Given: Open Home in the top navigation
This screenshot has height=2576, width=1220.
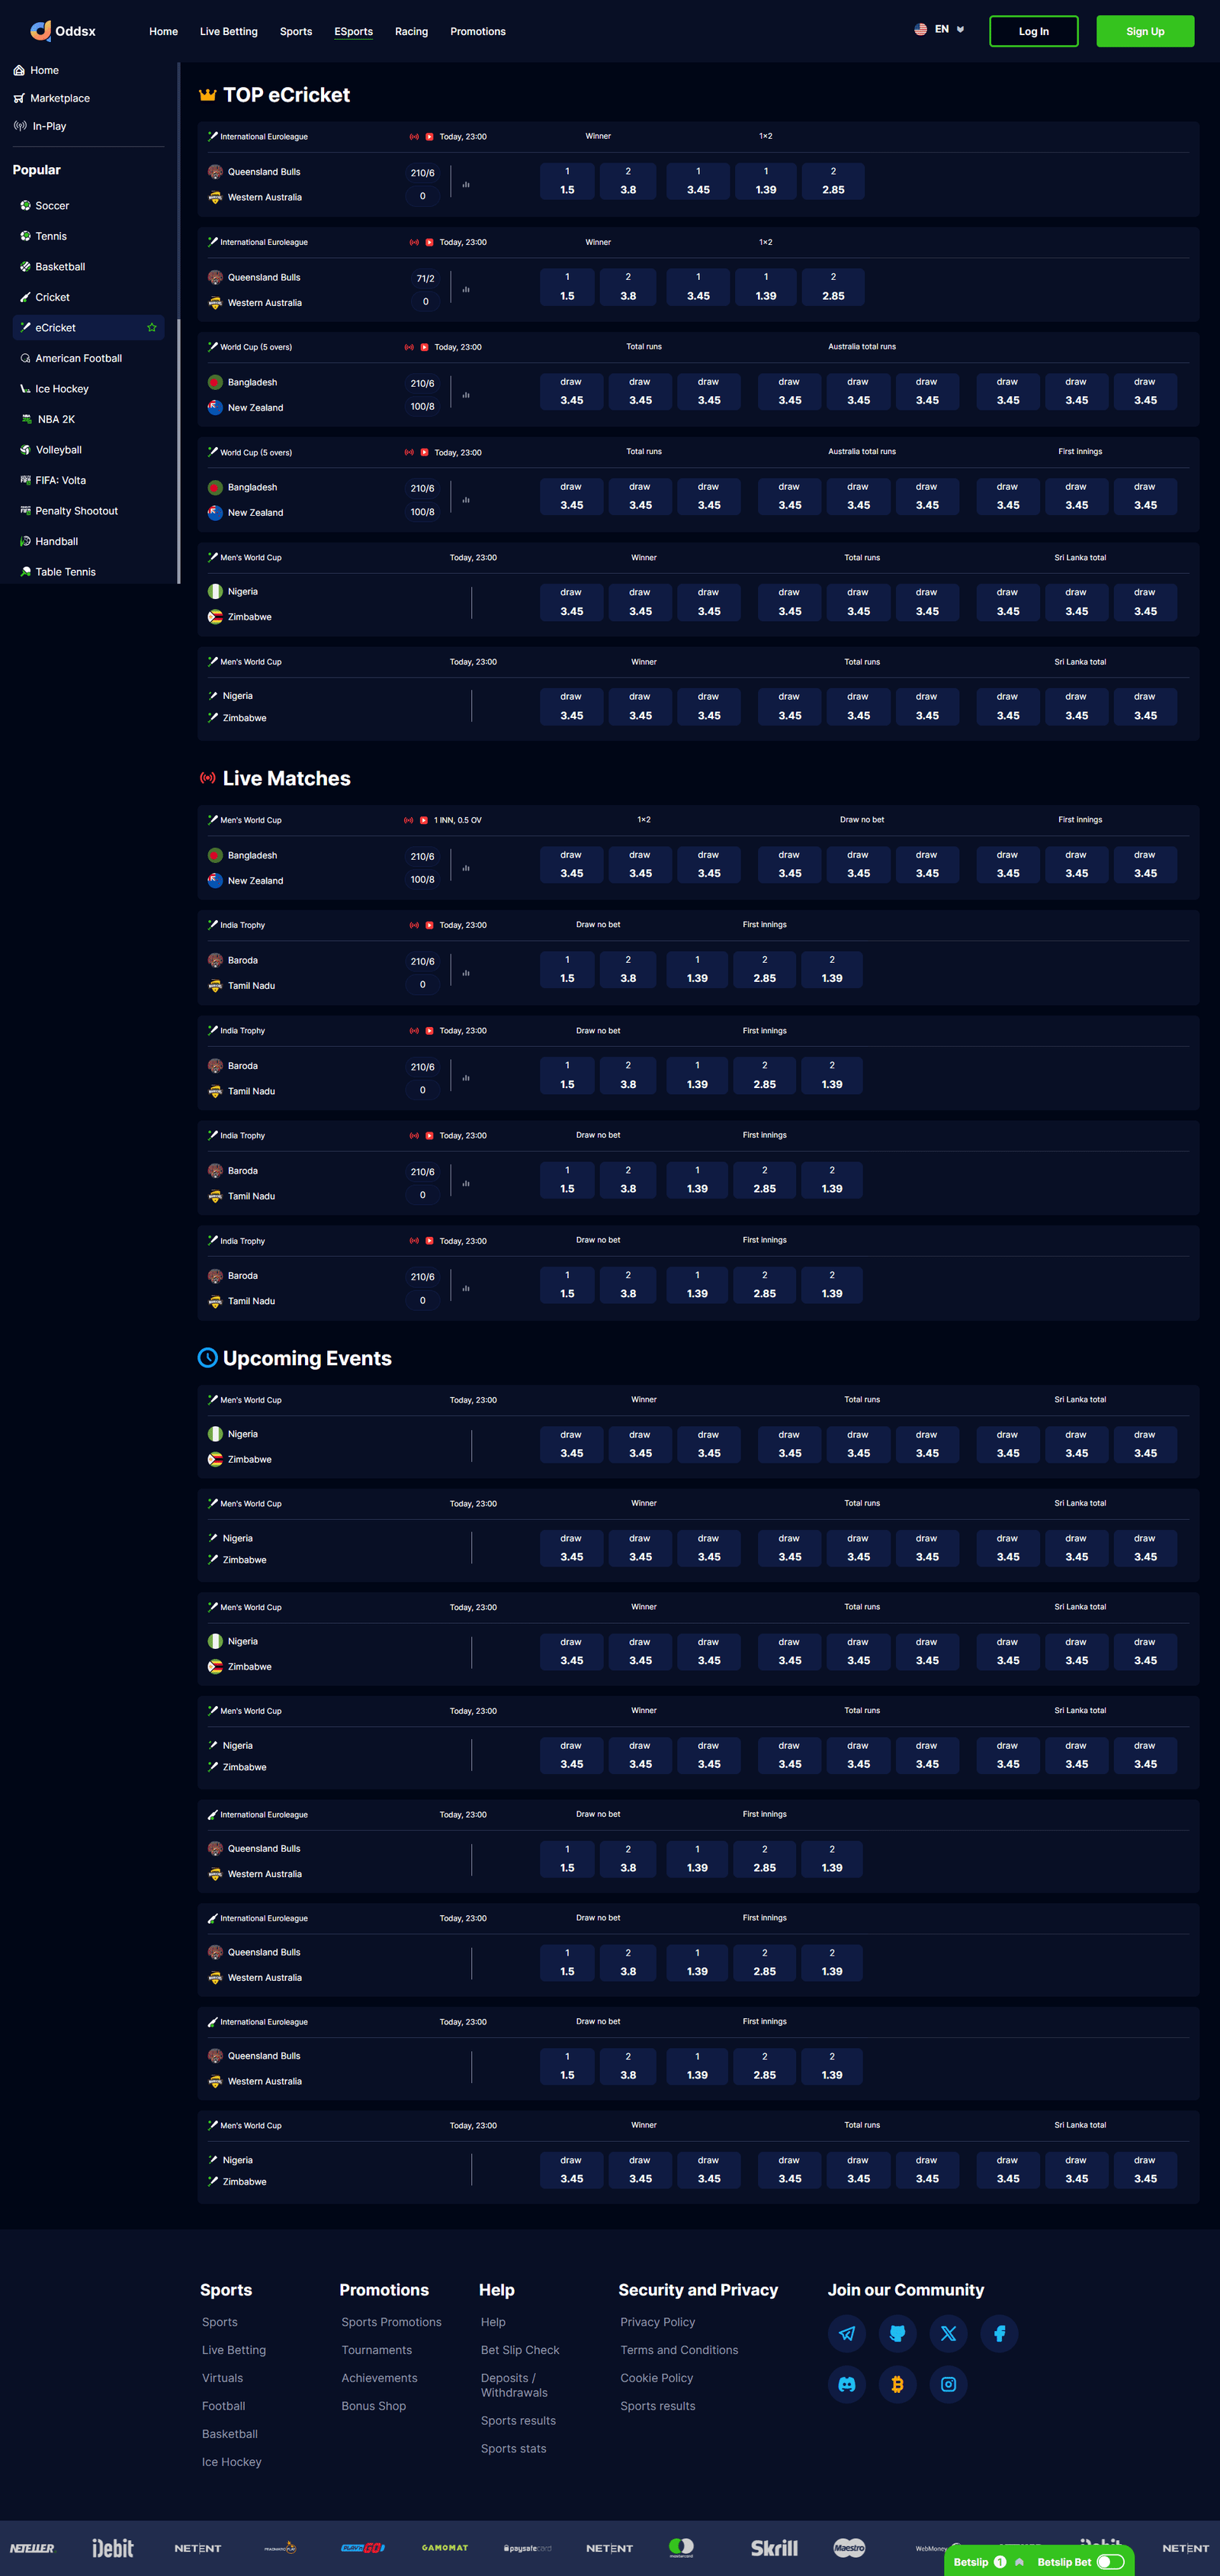Looking at the screenshot, I should [164, 32].
